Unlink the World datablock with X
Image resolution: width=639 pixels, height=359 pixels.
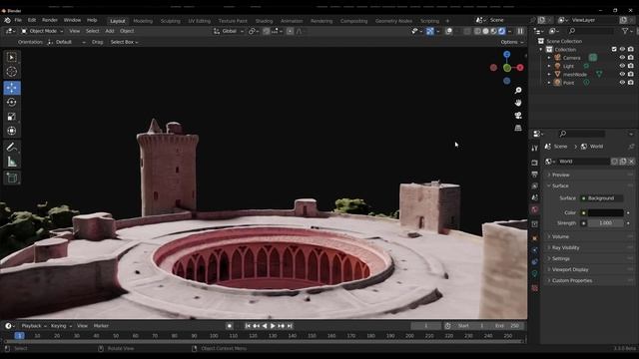point(631,162)
